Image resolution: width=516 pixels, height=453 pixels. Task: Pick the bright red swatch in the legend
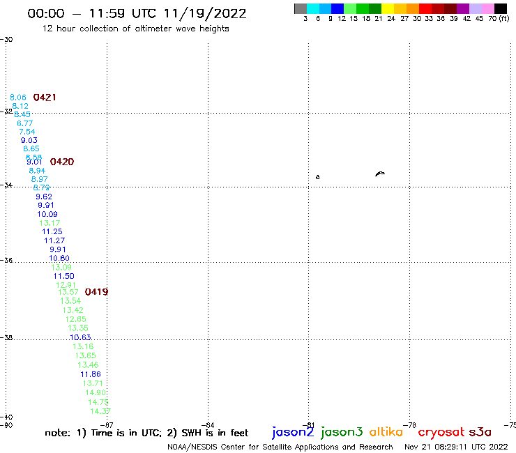425,8
